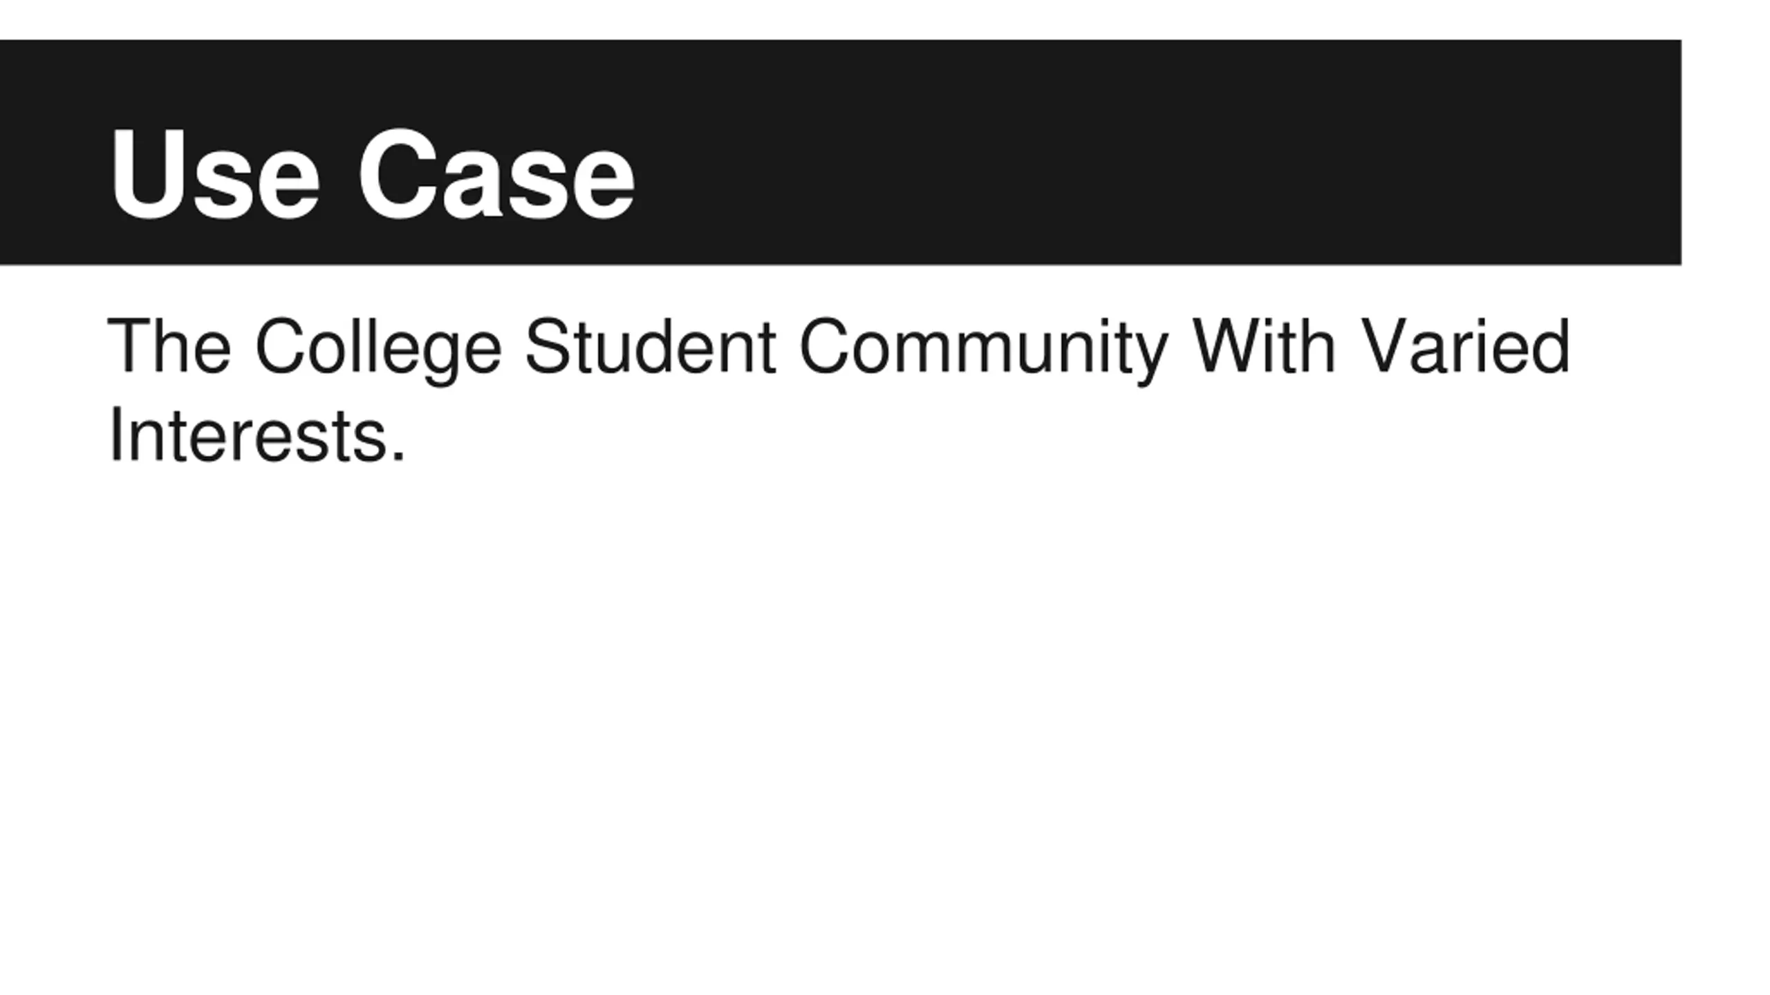Click on the word "Varied"
The height and width of the screenshot is (995, 1770).
1465,347
